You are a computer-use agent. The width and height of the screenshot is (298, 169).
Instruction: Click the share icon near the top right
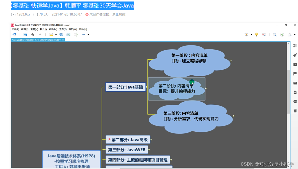(x=282, y=35)
